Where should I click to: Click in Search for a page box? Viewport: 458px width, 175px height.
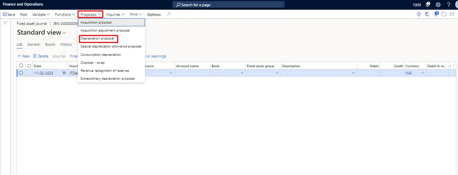tap(228, 5)
